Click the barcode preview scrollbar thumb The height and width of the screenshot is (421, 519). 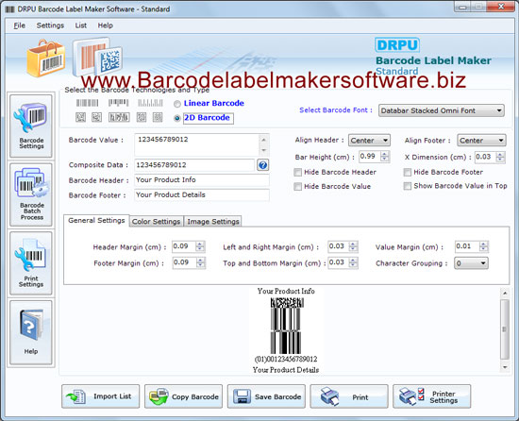coord(505,329)
